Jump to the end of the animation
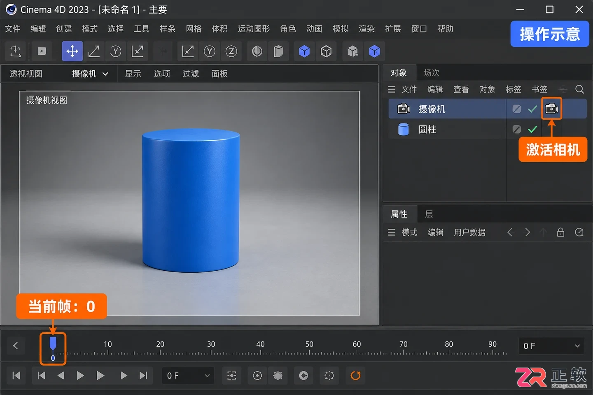593x395 pixels. [x=143, y=376]
